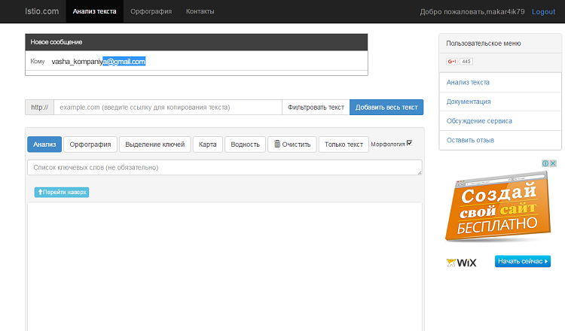Screen dimensions: 565x331
Task: Click inside the large text editing area
Action: tap(224, 266)
